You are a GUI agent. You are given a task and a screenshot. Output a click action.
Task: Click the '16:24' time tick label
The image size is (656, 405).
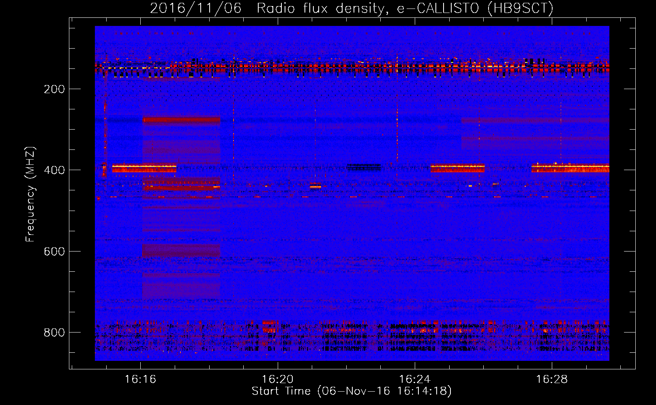[x=415, y=379]
